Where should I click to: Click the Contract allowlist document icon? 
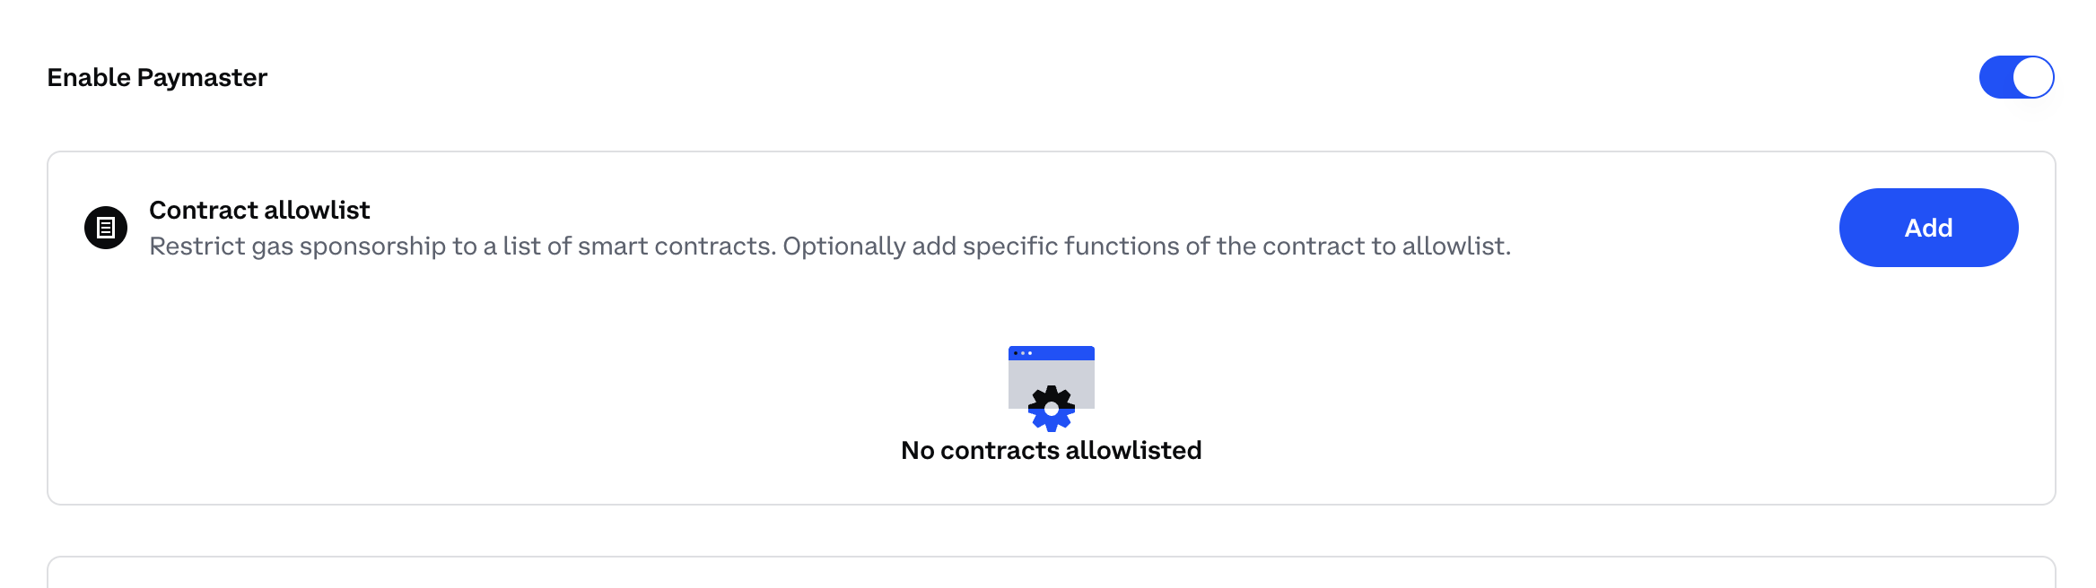(106, 228)
